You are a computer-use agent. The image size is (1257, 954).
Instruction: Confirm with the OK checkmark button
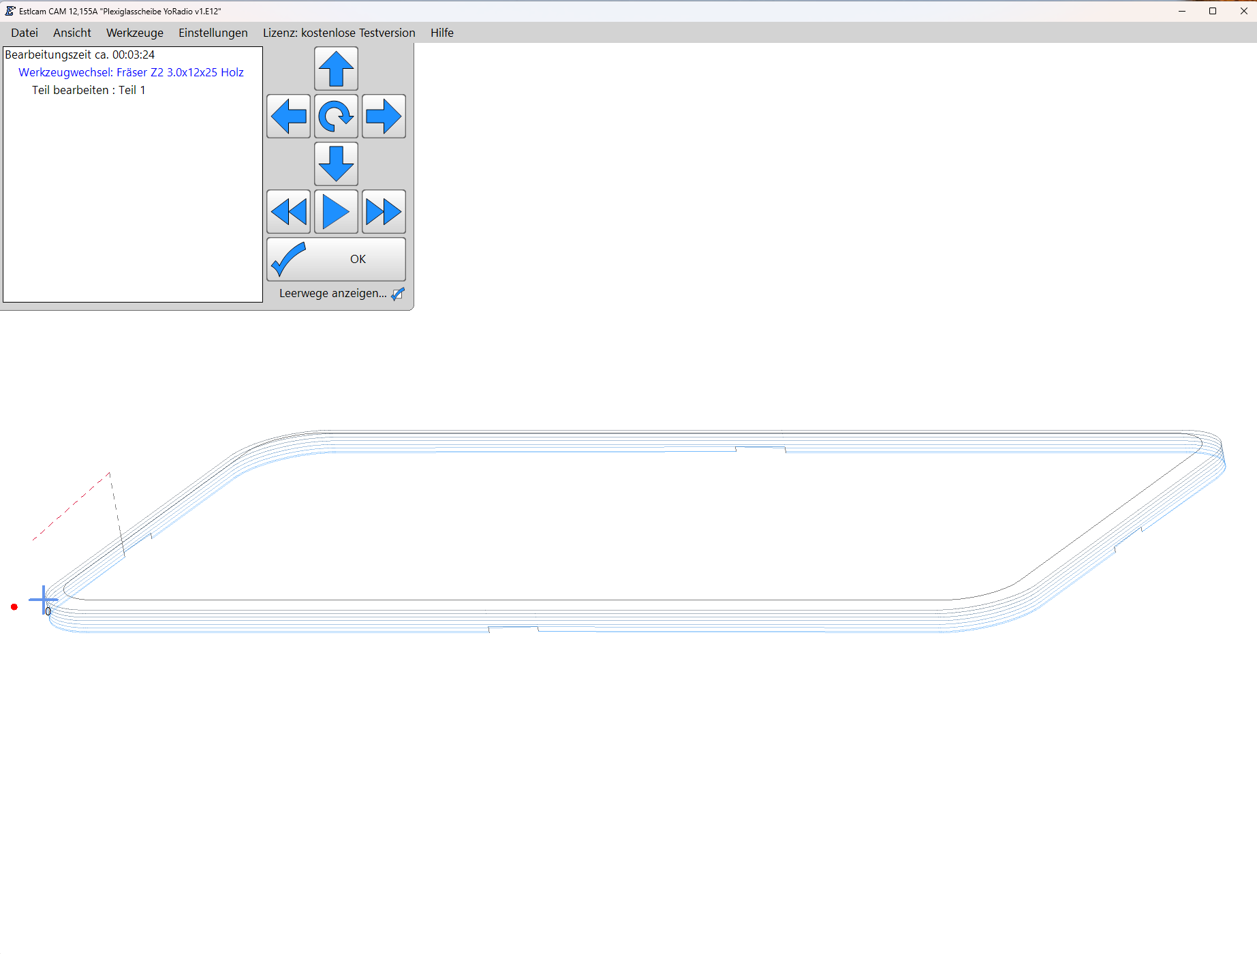(336, 259)
